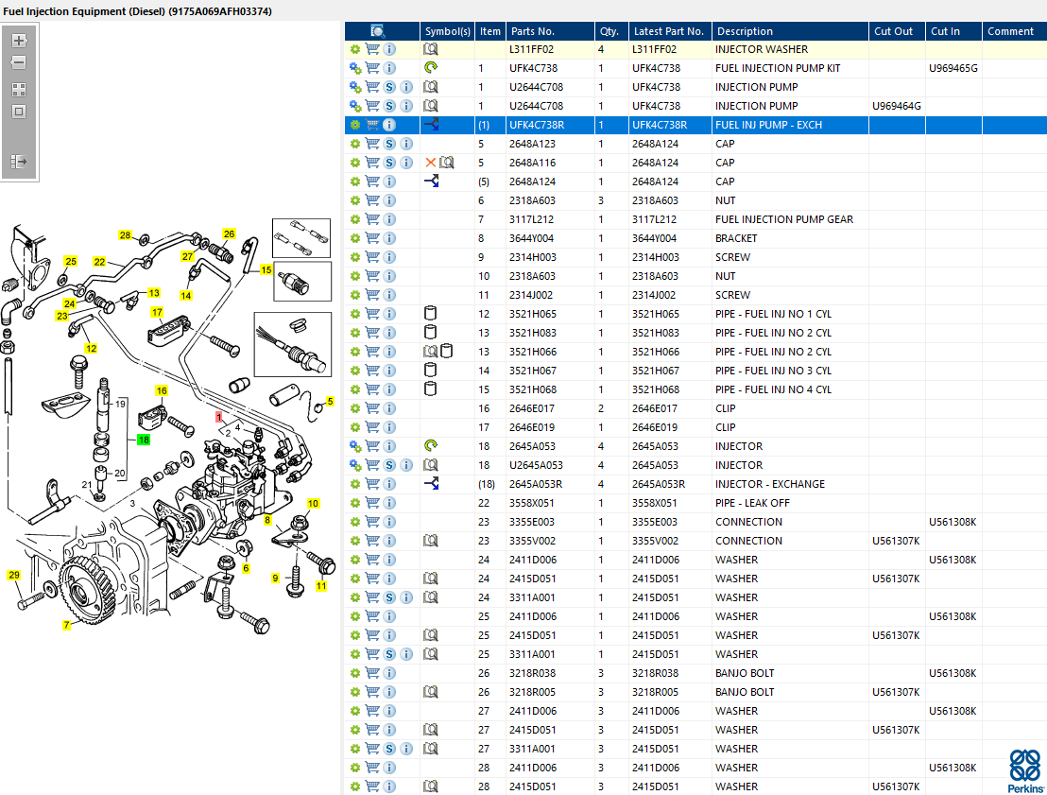Select callout 17 in the diagram
Image resolution: width=1047 pixels, height=795 pixels.
[157, 312]
